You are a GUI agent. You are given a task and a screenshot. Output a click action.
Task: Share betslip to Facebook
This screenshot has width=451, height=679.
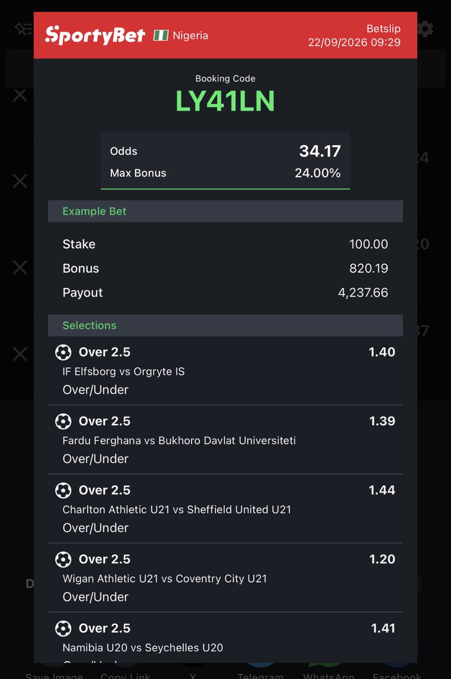point(397,675)
